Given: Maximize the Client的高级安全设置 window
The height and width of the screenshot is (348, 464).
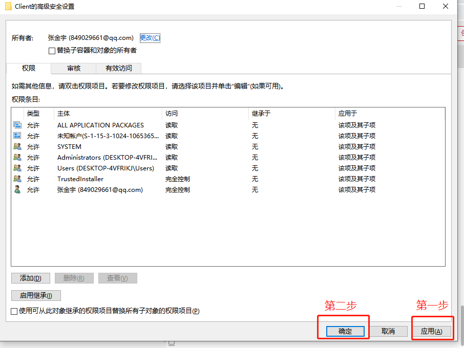Looking at the screenshot, I should [x=422, y=6].
